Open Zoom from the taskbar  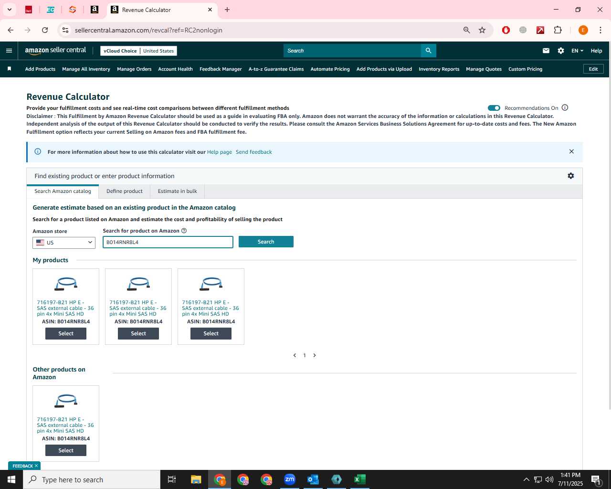290,479
